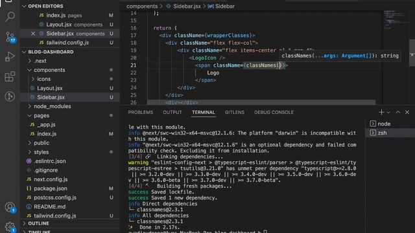This screenshot has width=415, height=233.
Task: Click the return keyword on line 16
Action: point(162,28)
